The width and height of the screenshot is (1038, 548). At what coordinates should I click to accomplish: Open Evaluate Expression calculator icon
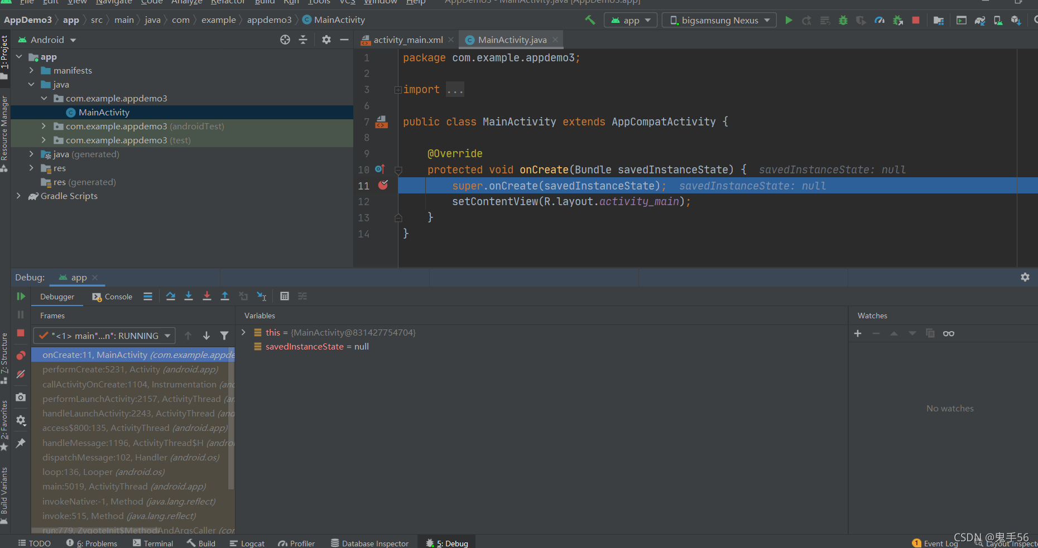point(285,296)
